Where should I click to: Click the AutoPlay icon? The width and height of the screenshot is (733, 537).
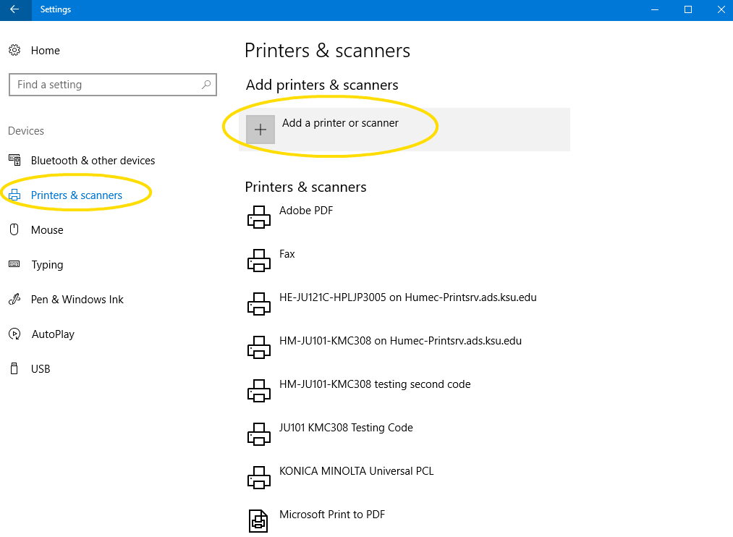(14, 334)
